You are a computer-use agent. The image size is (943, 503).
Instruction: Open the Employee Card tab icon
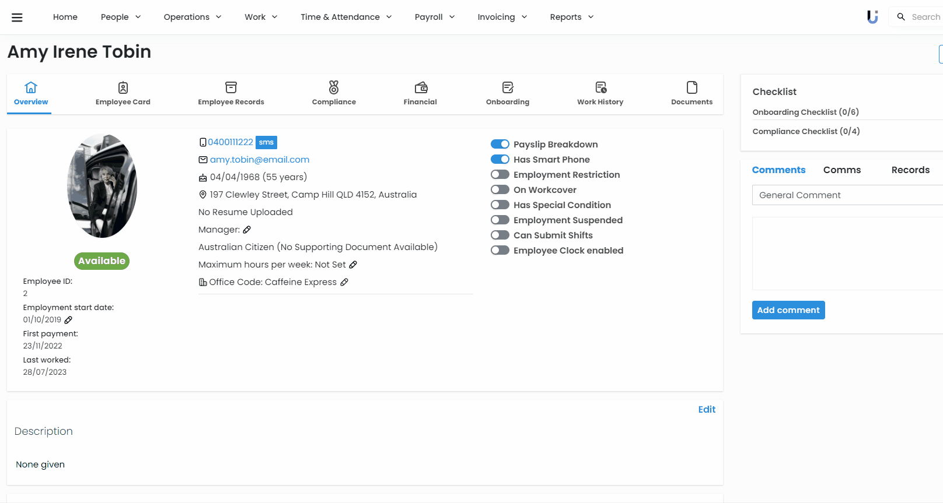pyautogui.click(x=123, y=87)
